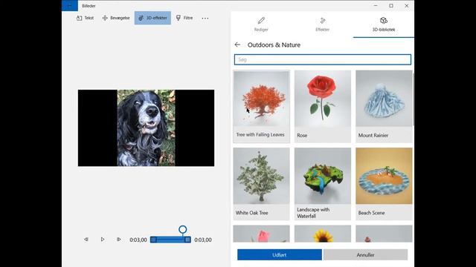Click the left trim handle on timeline
The width and height of the screenshot is (476, 267).
[x=153, y=240]
